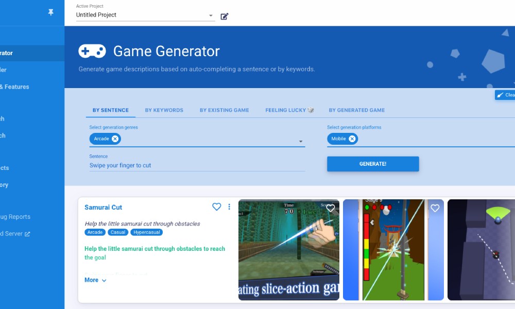Click the Hypercasual tag on Samurai Cut
This screenshot has width=515, height=309.
[x=146, y=232]
